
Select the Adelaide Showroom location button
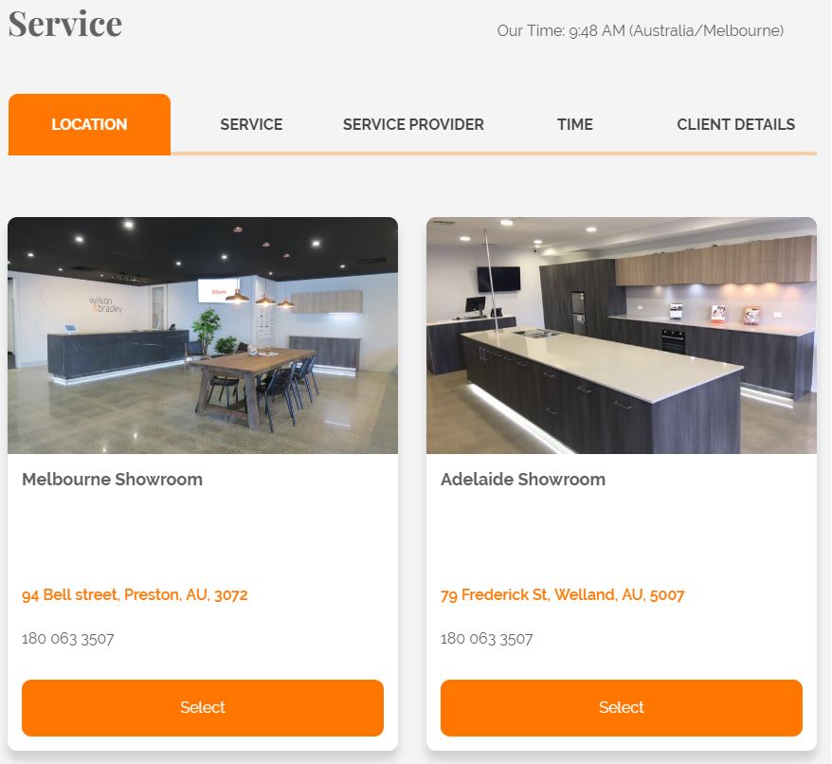point(622,708)
